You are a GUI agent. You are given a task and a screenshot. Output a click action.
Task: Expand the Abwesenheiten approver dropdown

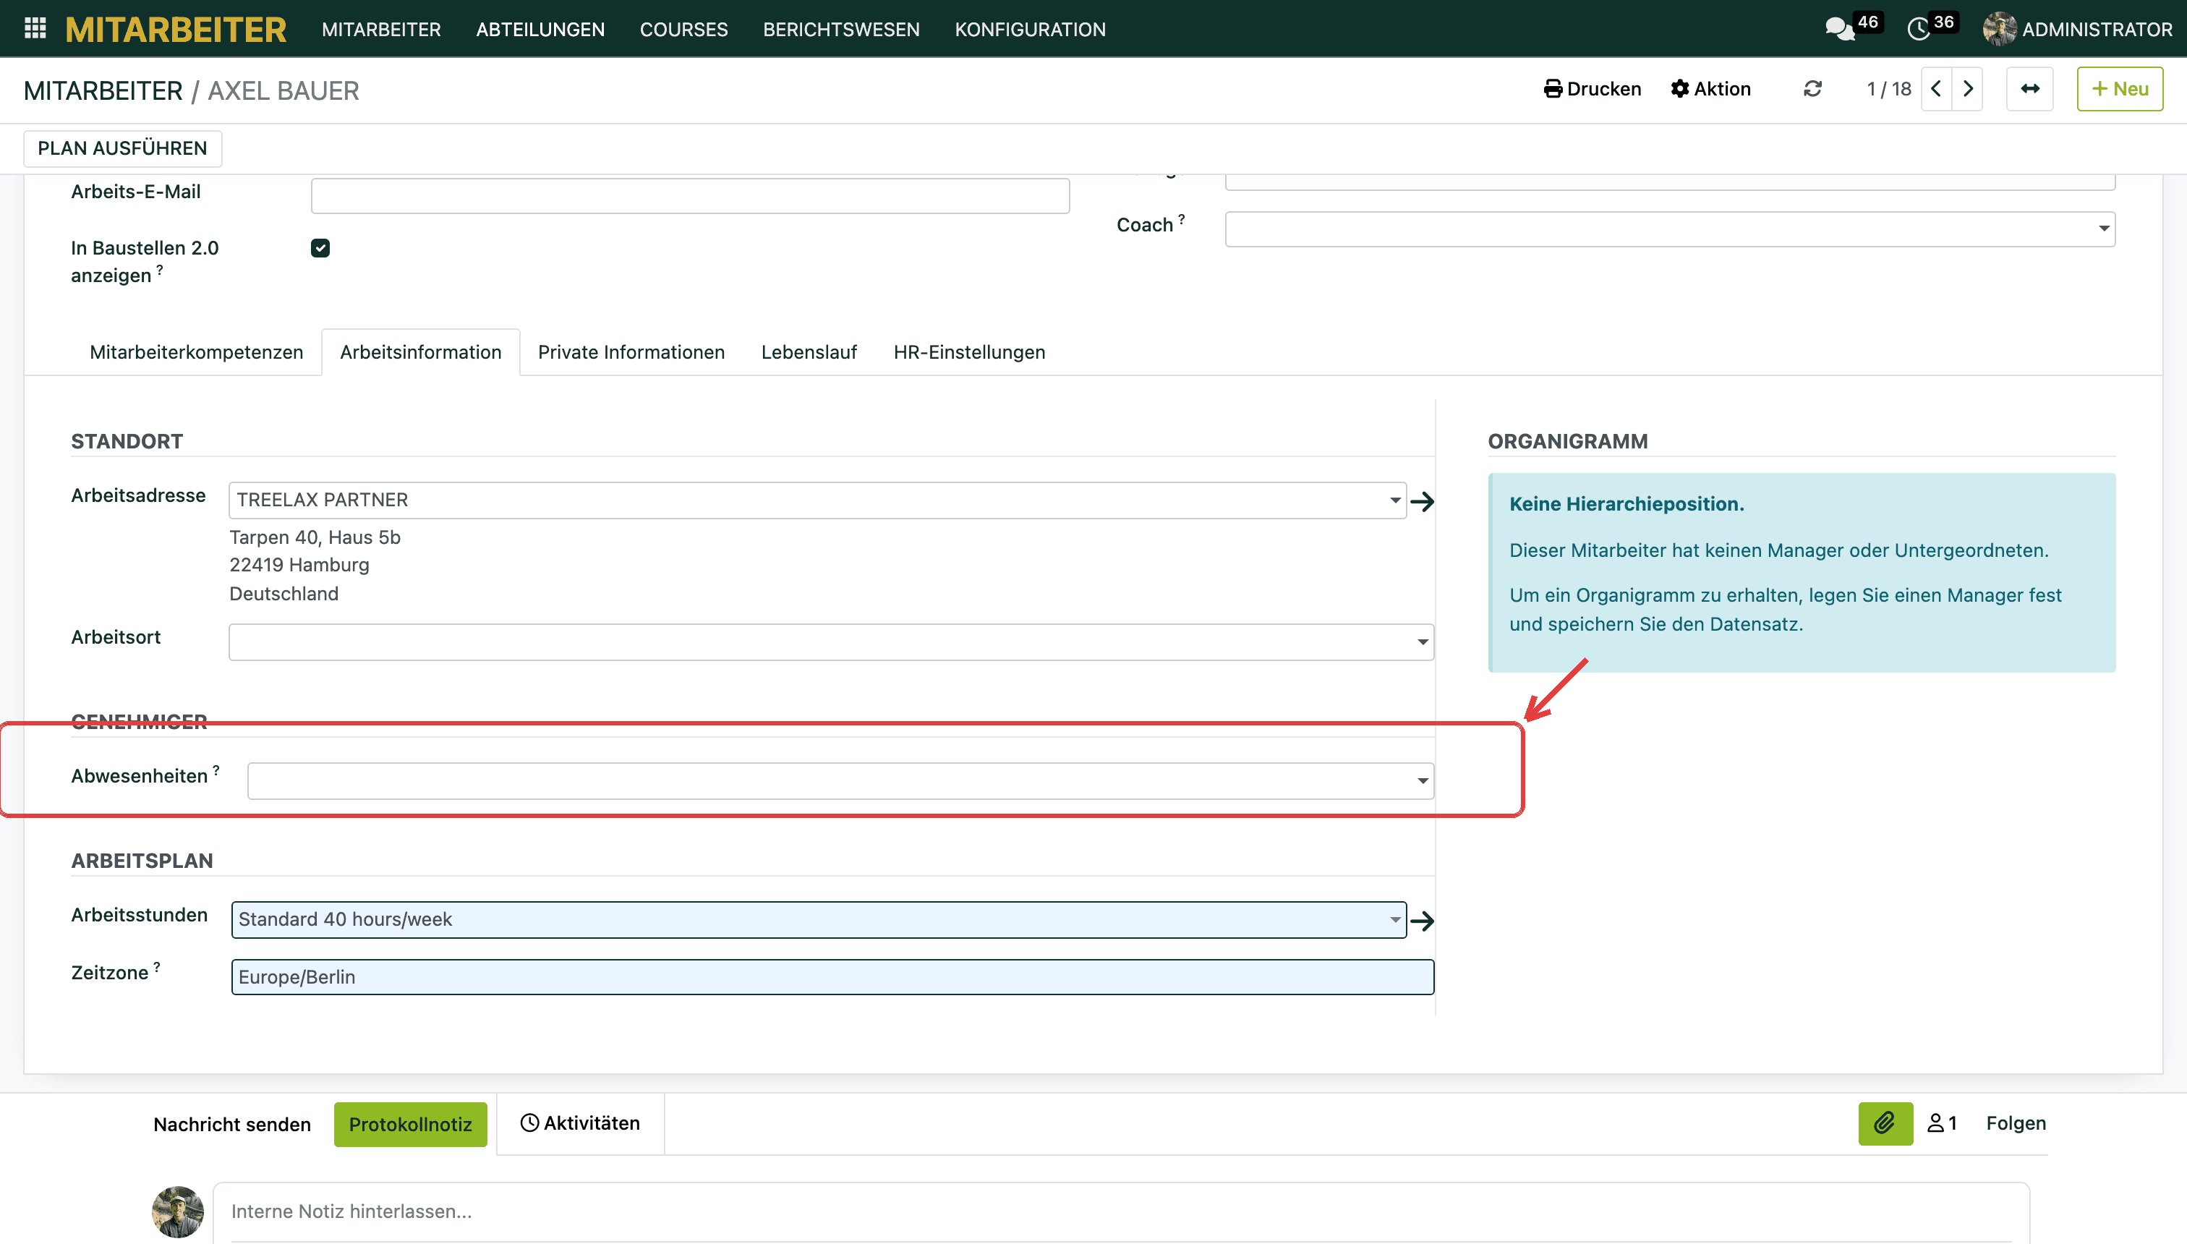click(1423, 781)
